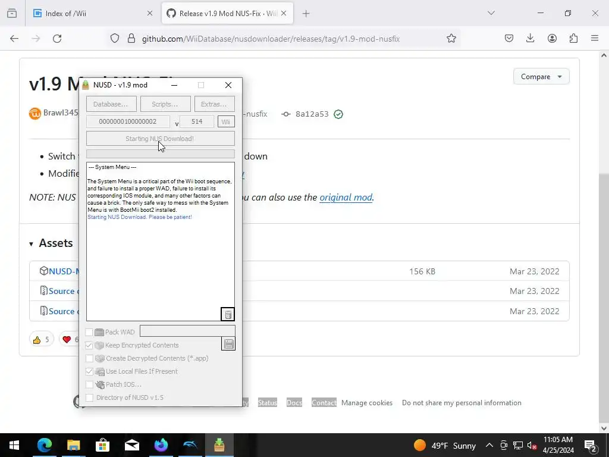Open a new browser tab

click(306, 14)
